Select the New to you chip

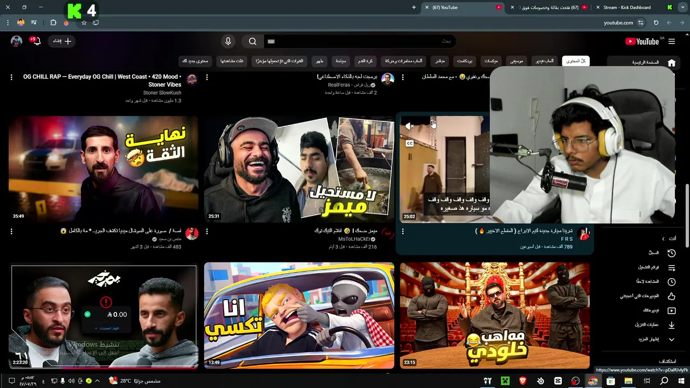pos(195,61)
